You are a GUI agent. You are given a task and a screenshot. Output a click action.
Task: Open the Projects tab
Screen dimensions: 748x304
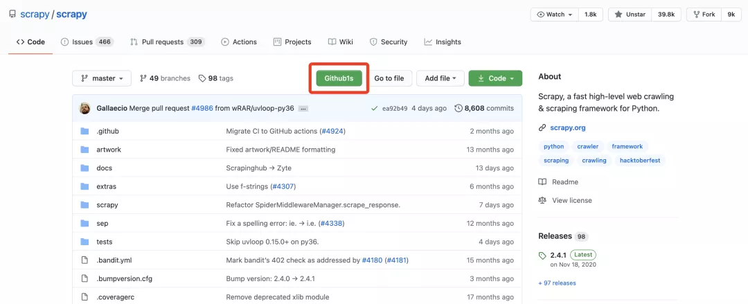point(292,42)
